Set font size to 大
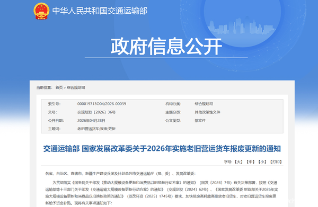318x207 pixels. pyautogui.click(x=238, y=162)
